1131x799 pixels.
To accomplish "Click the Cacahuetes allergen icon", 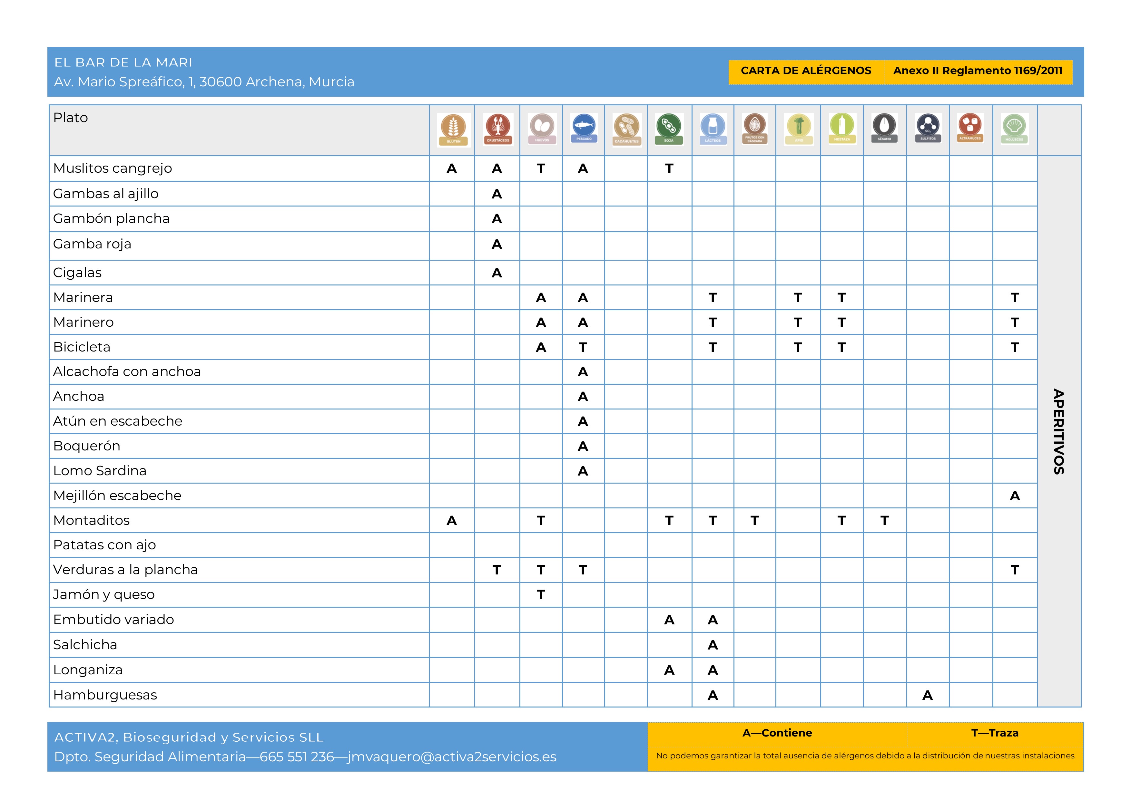I will (626, 130).
